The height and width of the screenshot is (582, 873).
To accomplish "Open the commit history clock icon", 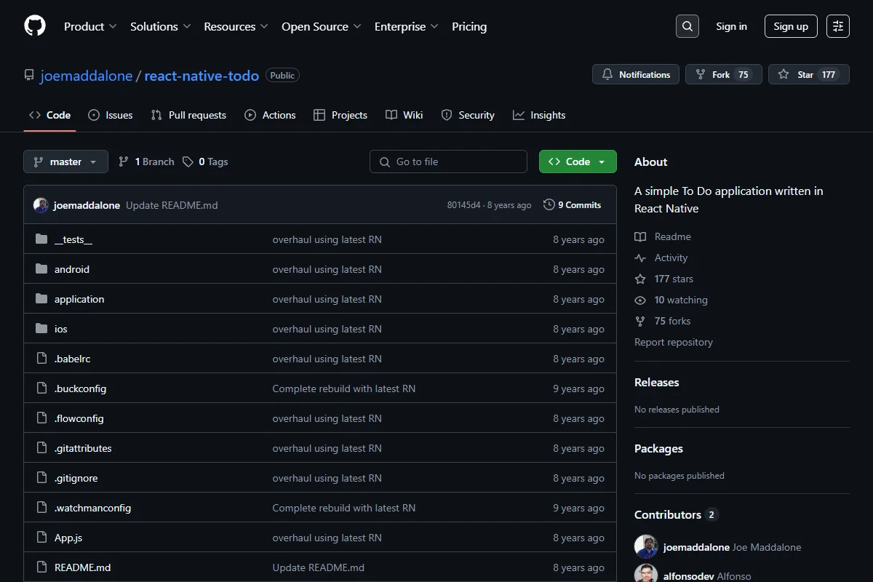I will 549,205.
